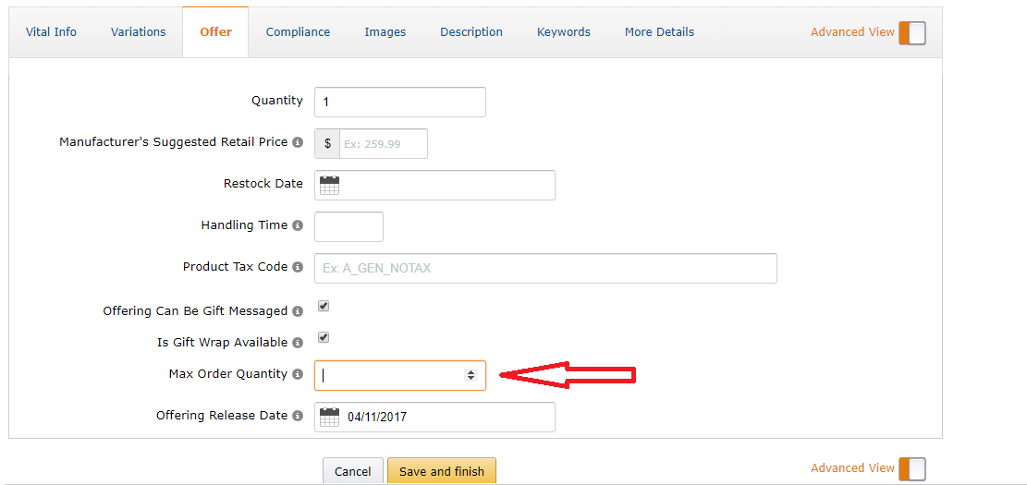Focus the Handling Time field
1027x485 pixels.
349,226
